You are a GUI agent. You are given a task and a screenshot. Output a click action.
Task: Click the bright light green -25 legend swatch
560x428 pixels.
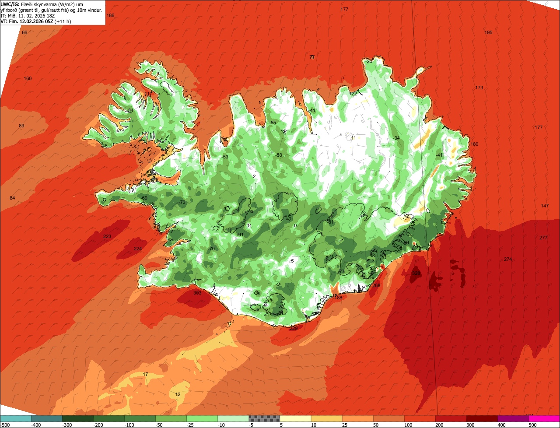click(202, 418)
